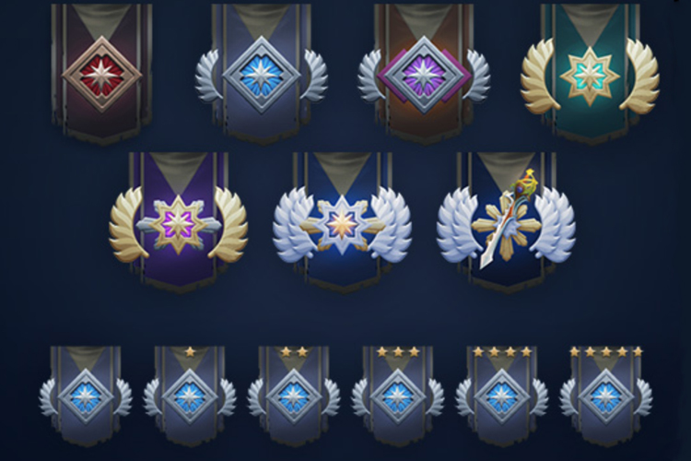The width and height of the screenshot is (691, 461).
Task: Click the purple Legend medal with gold wings
Action: pyautogui.click(x=179, y=224)
